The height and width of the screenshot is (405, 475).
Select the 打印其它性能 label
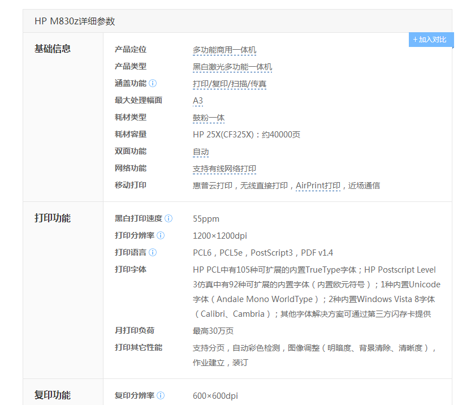pos(139,347)
